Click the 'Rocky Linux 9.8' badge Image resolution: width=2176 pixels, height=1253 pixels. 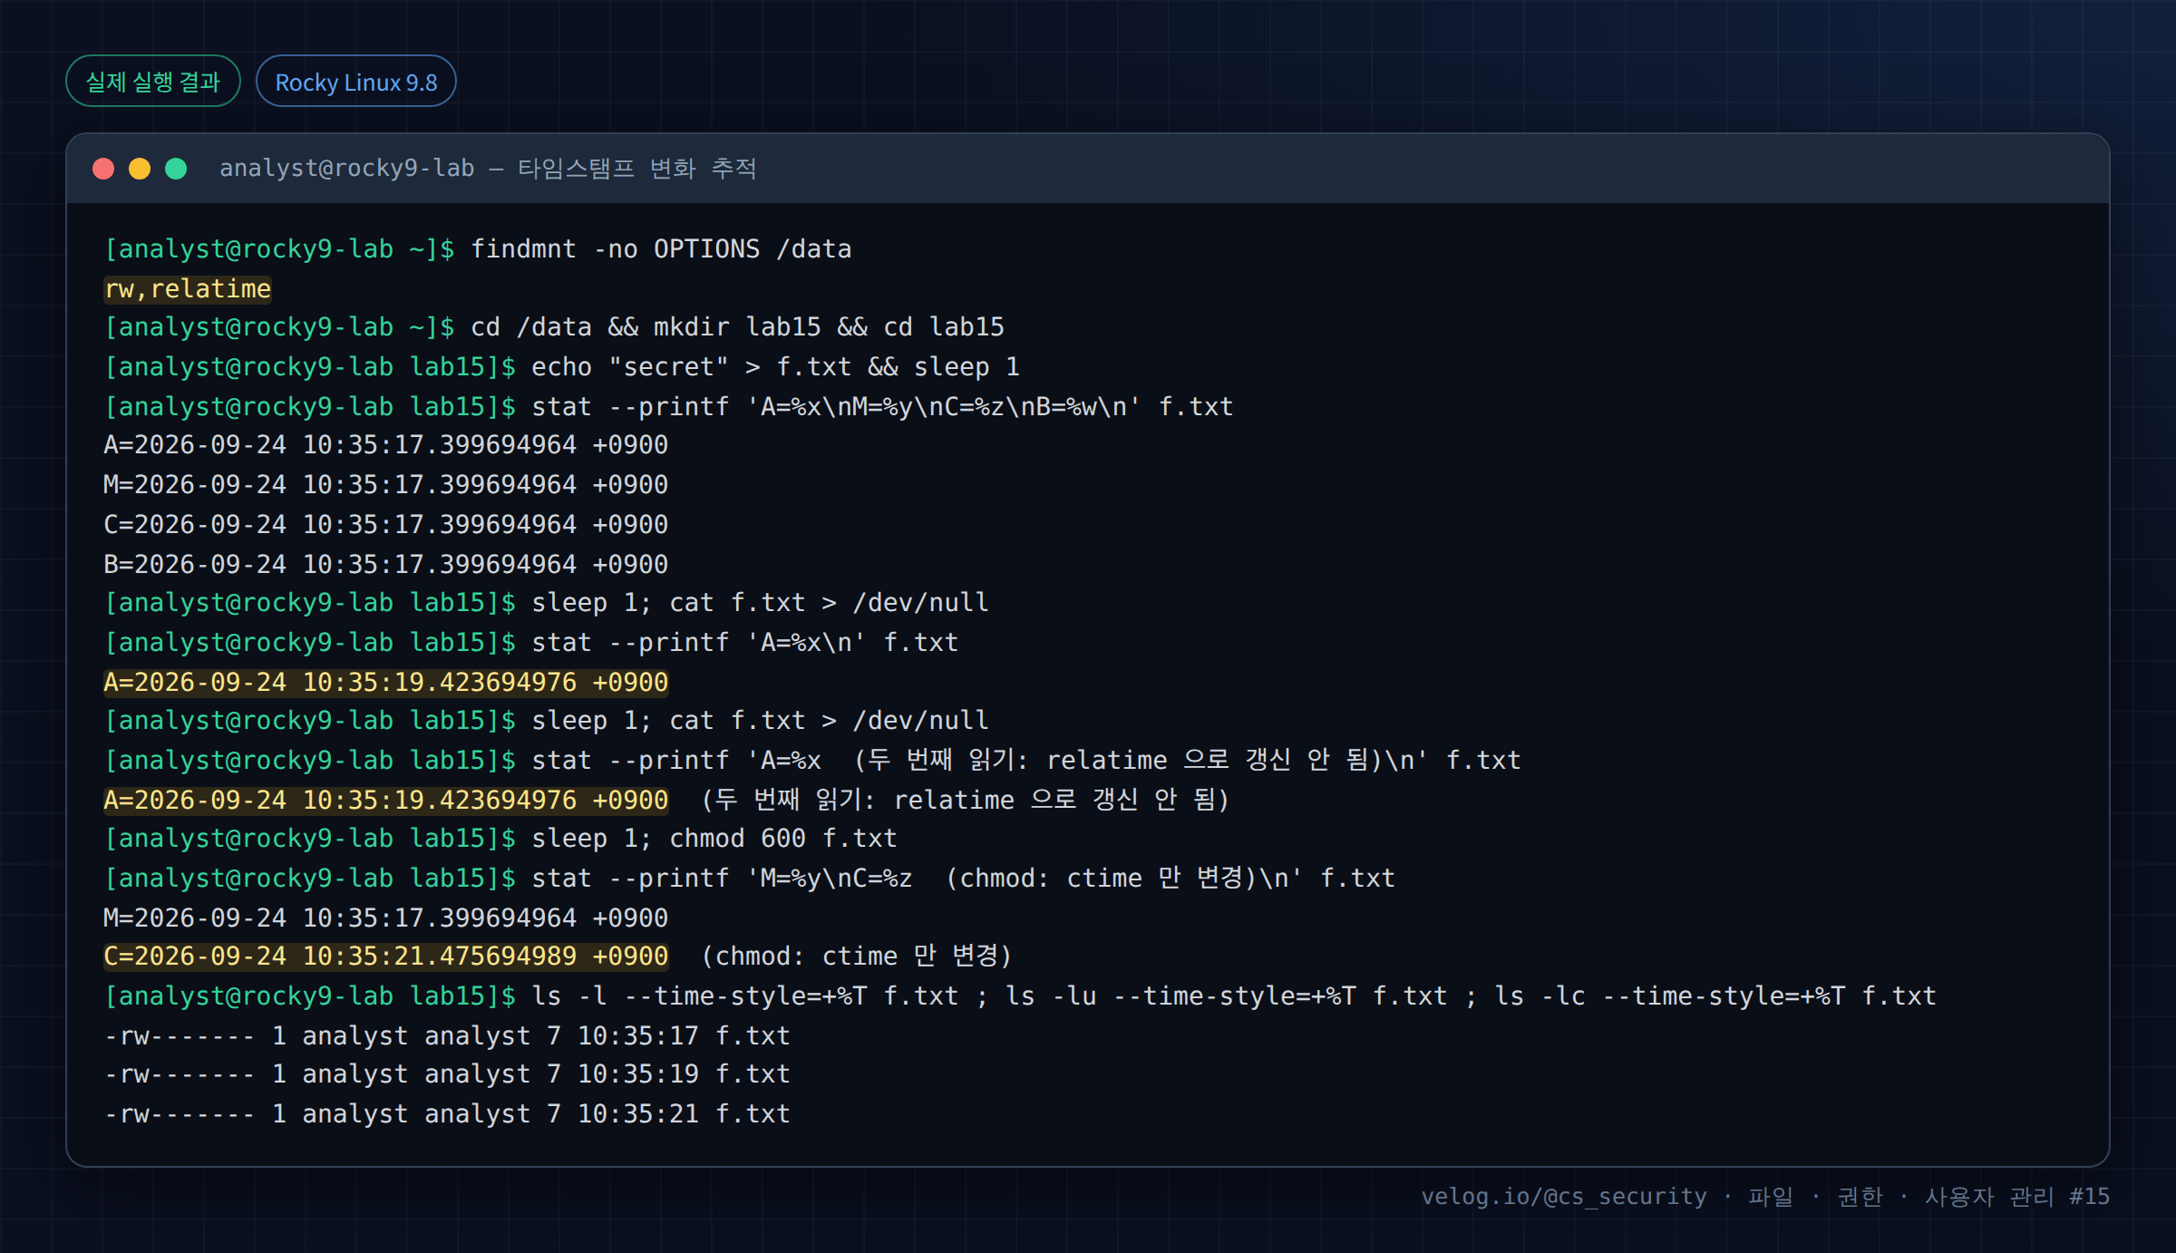pos(355,82)
